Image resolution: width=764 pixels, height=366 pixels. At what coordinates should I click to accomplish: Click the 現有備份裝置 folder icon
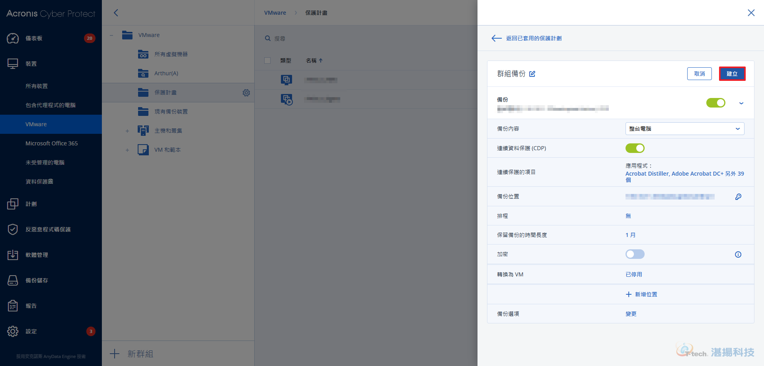[143, 112]
